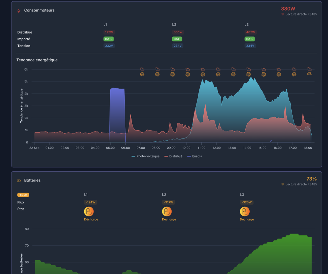328x274 pixels.
Task: Click the partly cloudy weather icon above 11:00
Action: tap(203, 69)
